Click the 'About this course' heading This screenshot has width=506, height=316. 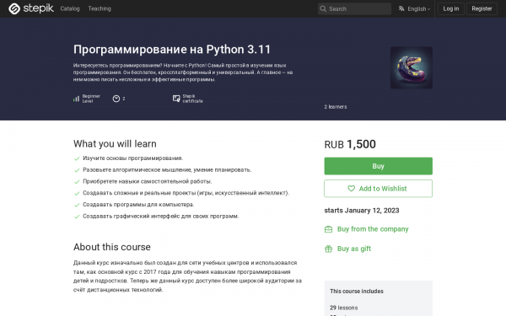click(112, 247)
